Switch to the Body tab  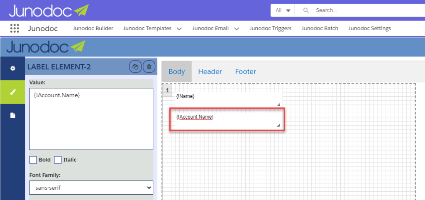coord(177,71)
